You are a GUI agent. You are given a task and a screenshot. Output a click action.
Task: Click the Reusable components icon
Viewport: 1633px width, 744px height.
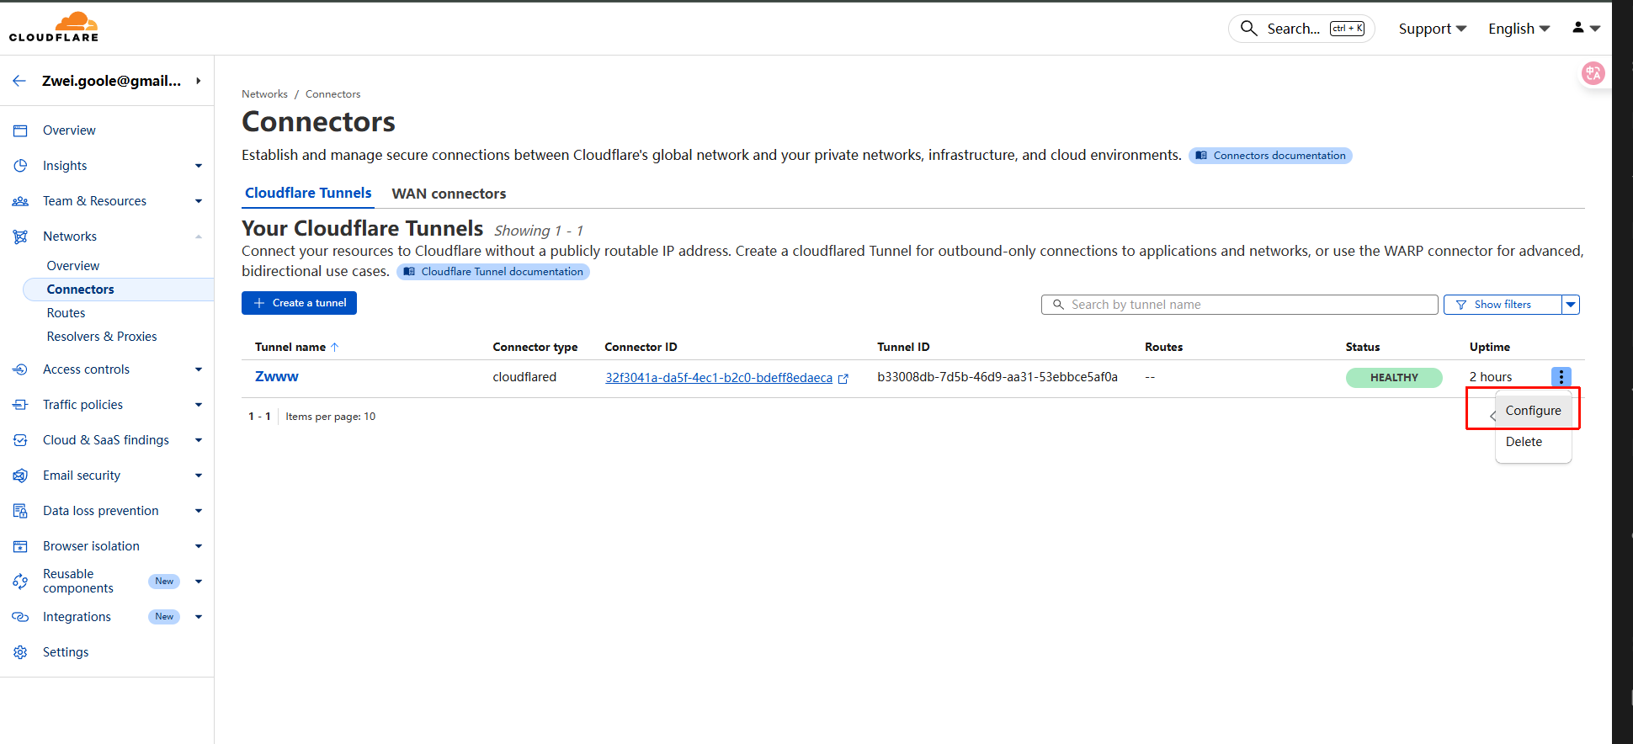[x=20, y=582]
